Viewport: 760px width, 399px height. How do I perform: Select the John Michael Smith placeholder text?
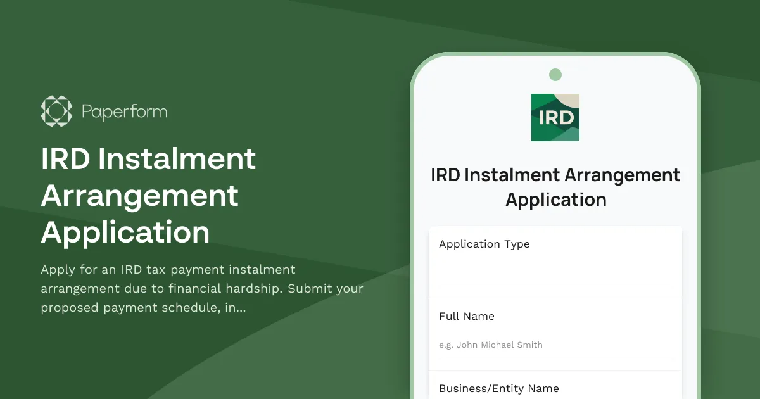coord(491,345)
